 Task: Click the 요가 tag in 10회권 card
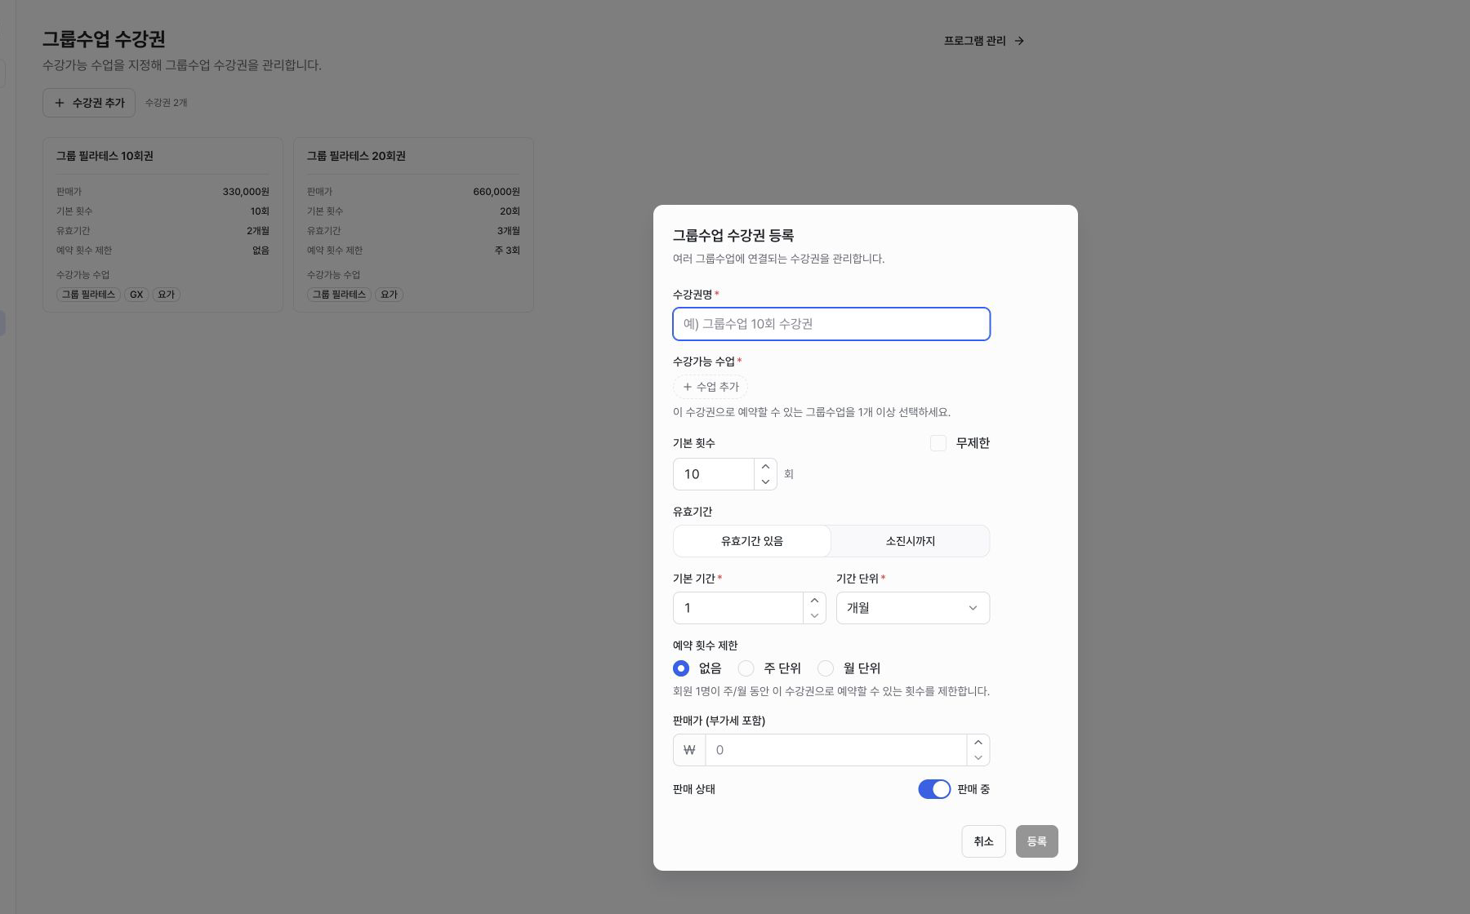pyautogui.click(x=167, y=295)
